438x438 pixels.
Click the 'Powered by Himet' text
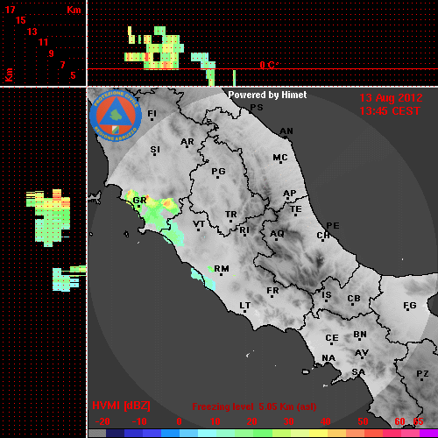(x=267, y=95)
